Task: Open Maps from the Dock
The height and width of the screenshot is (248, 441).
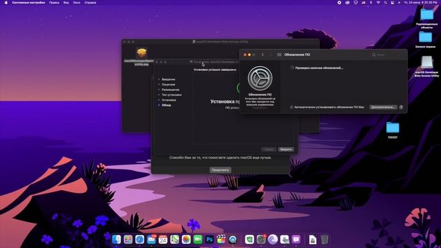Action: tap(174, 239)
